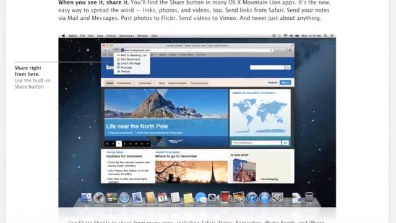Image resolution: width=396 pixels, height=223 pixels.
Task: Launch Launchpad rocket icon in dock
Action: [99, 198]
